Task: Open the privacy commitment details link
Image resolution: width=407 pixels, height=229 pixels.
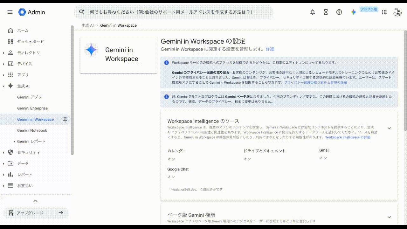Action: click(x=315, y=82)
